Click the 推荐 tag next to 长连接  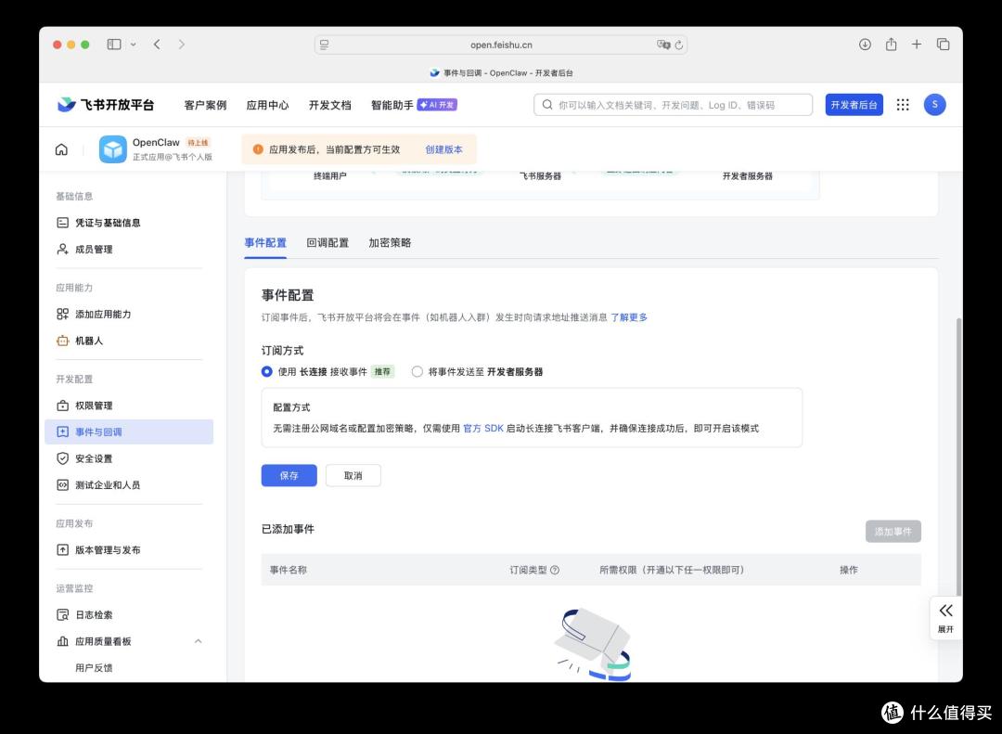(x=383, y=371)
